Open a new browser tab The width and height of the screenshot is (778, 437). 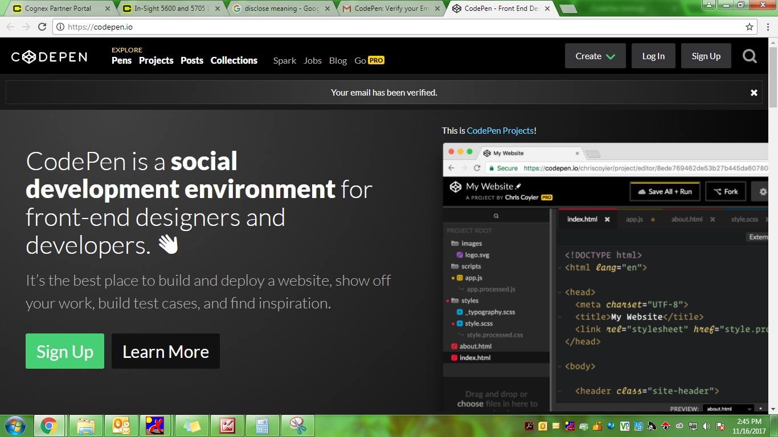click(568, 9)
